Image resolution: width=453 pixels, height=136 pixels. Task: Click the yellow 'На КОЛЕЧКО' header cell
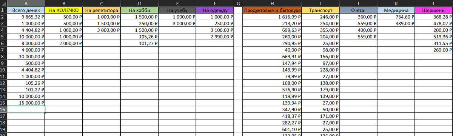point(64,11)
